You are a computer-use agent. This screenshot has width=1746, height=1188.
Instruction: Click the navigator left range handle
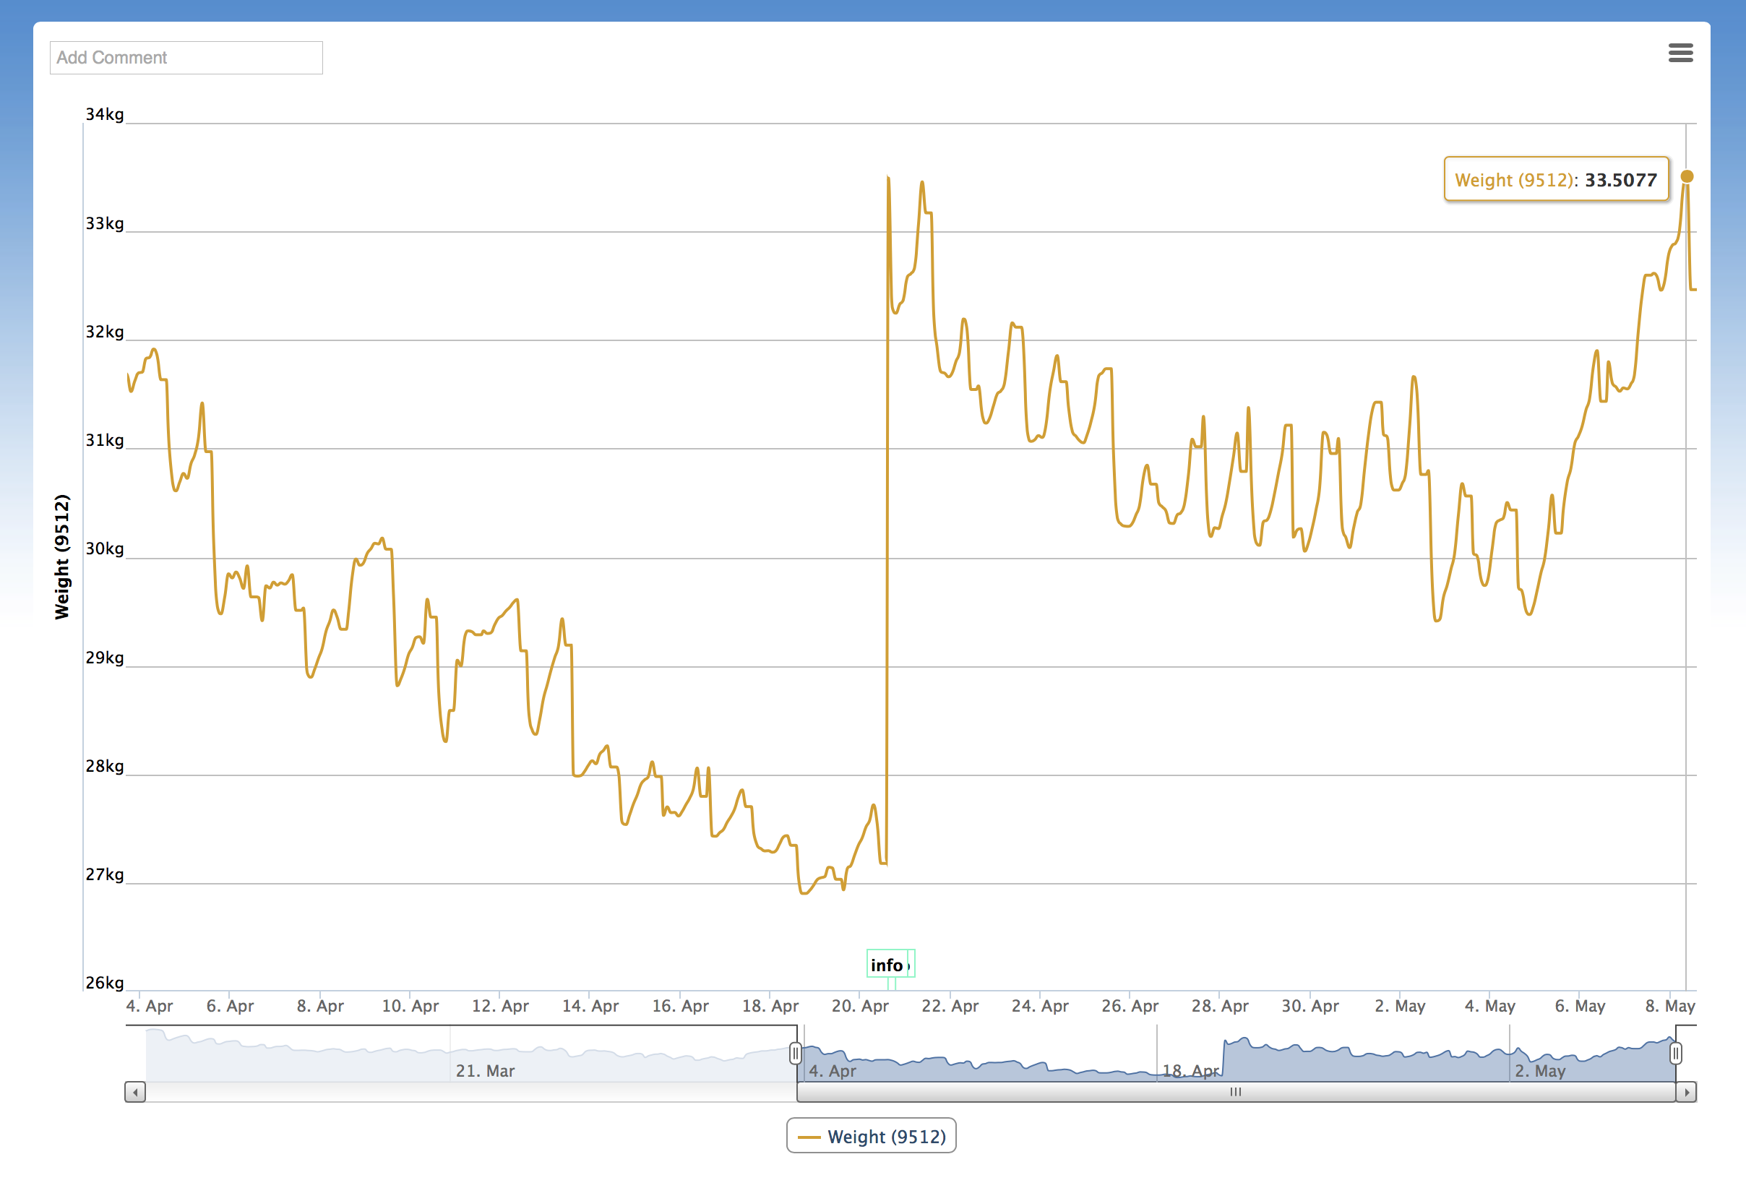click(796, 1054)
